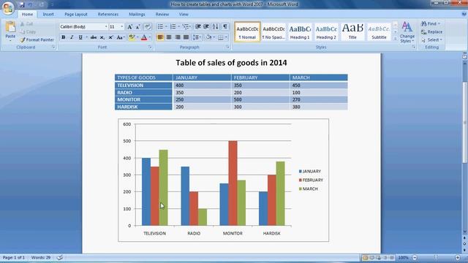Expand the Paragraph dialog launcher
Screen dimensions: 468x263
point(227,47)
